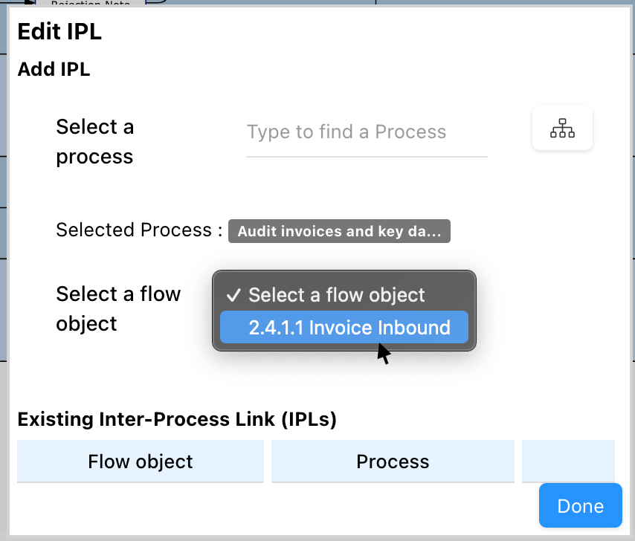Click the Selected Process label text
The image size is (635, 541).
(x=139, y=230)
